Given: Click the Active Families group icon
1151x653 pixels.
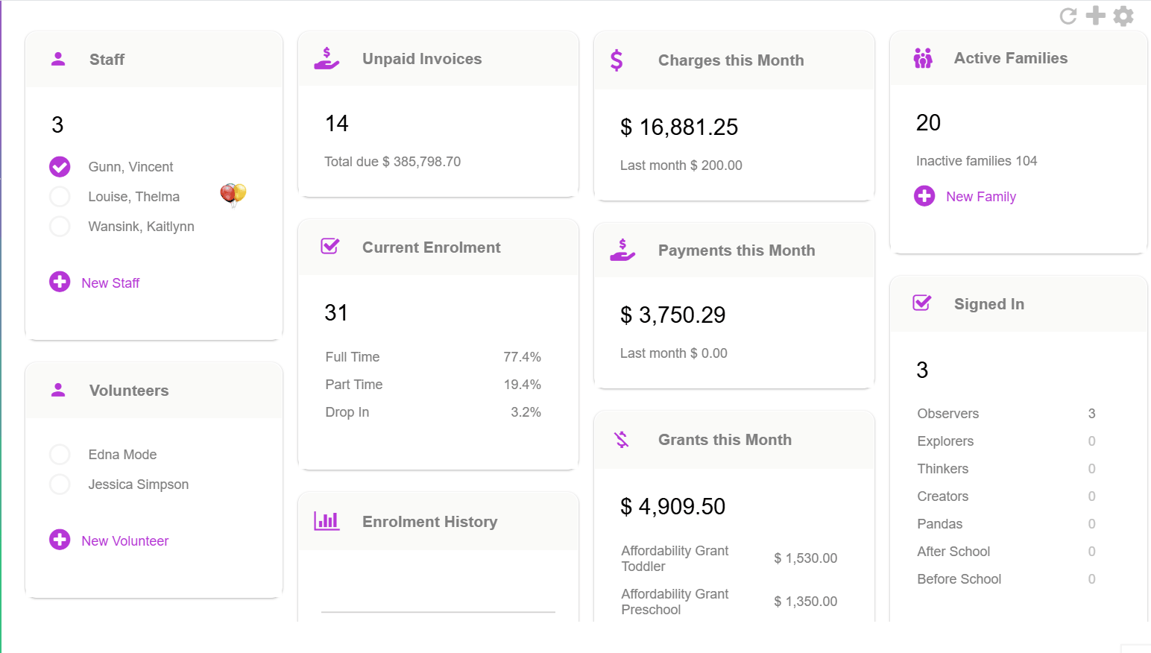Looking at the screenshot, I should coord(923,58).
